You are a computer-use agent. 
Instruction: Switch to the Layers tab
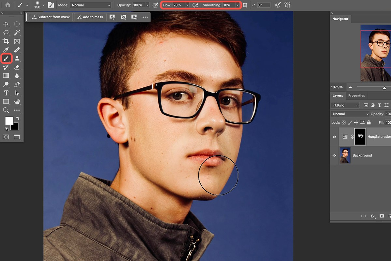338,96
